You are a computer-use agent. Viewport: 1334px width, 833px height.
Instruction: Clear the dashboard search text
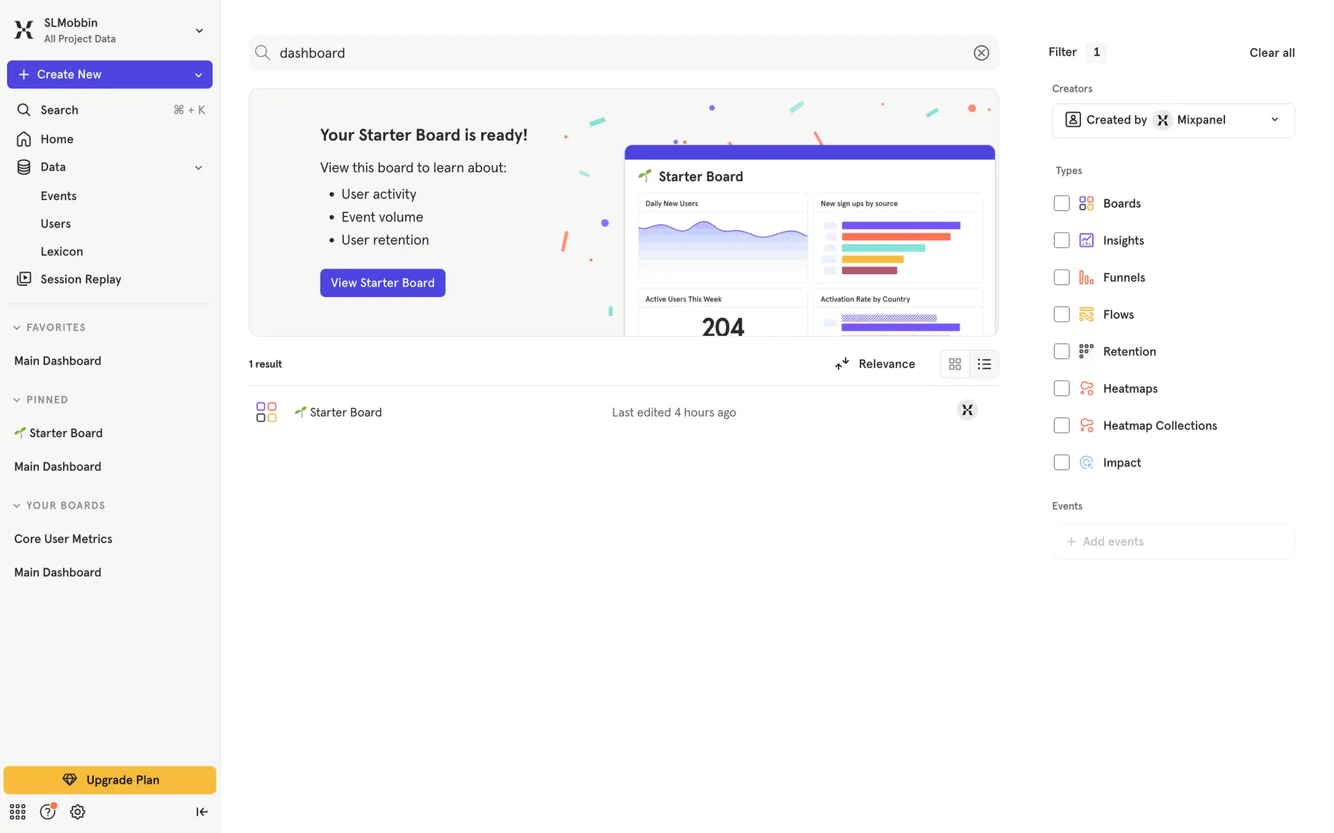tap(981, 53)
